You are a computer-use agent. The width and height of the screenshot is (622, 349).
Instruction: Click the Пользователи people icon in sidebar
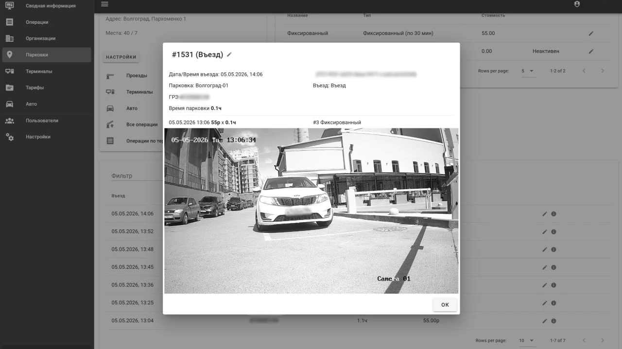[x=9, y=121]
